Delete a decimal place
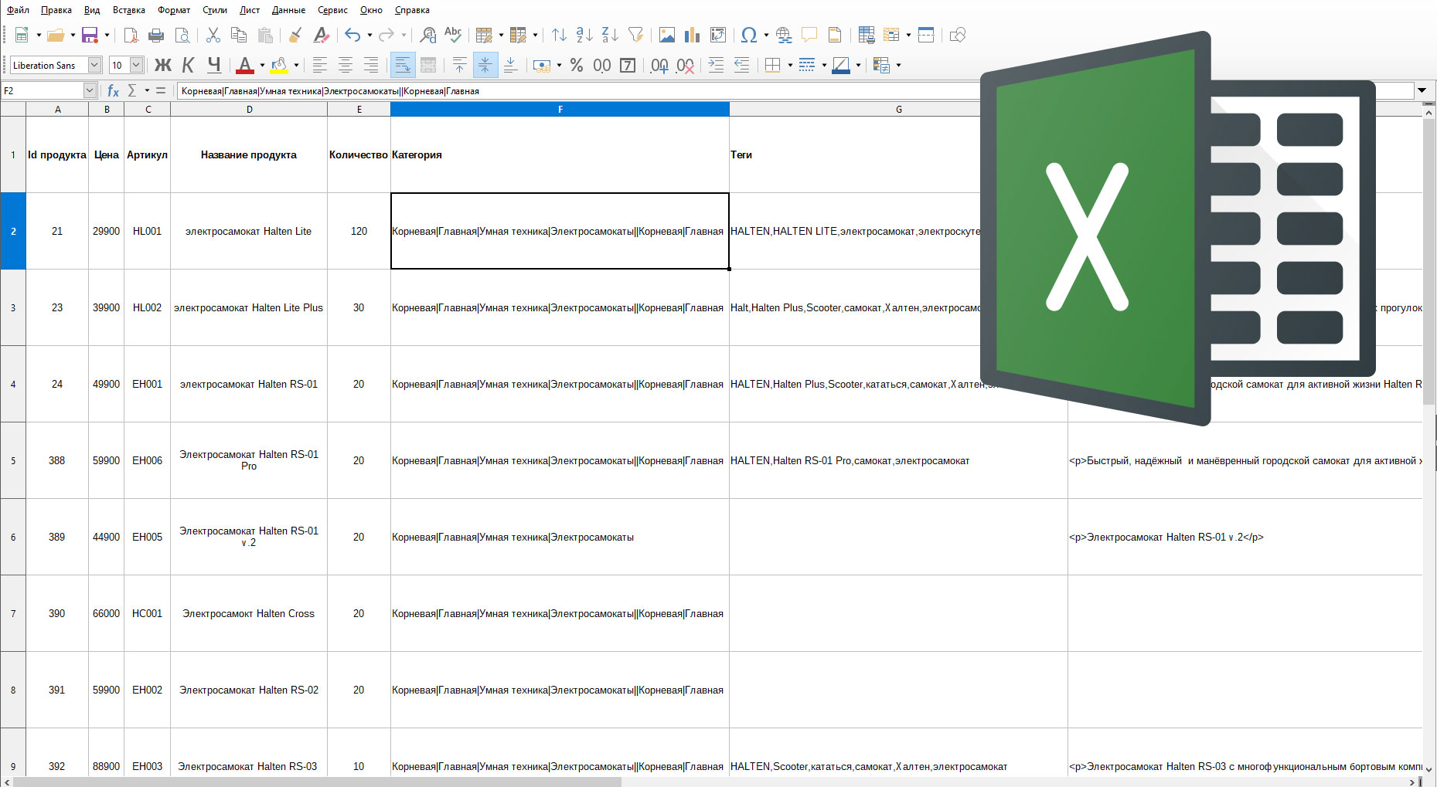The image size is (1437, 787). click(685, 65)
